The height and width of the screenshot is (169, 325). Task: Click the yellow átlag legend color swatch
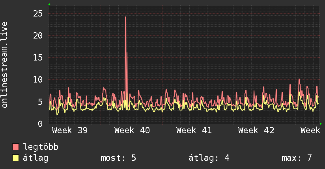tap(15, 158)
